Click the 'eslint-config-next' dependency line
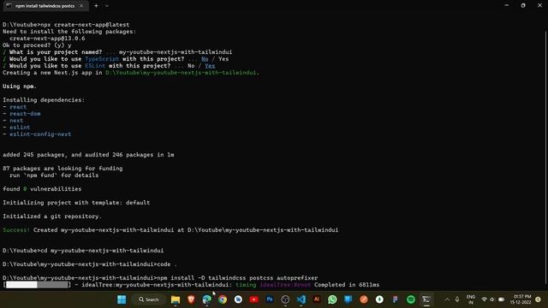The width and height of the screenshot is (548, 308). 40,134
